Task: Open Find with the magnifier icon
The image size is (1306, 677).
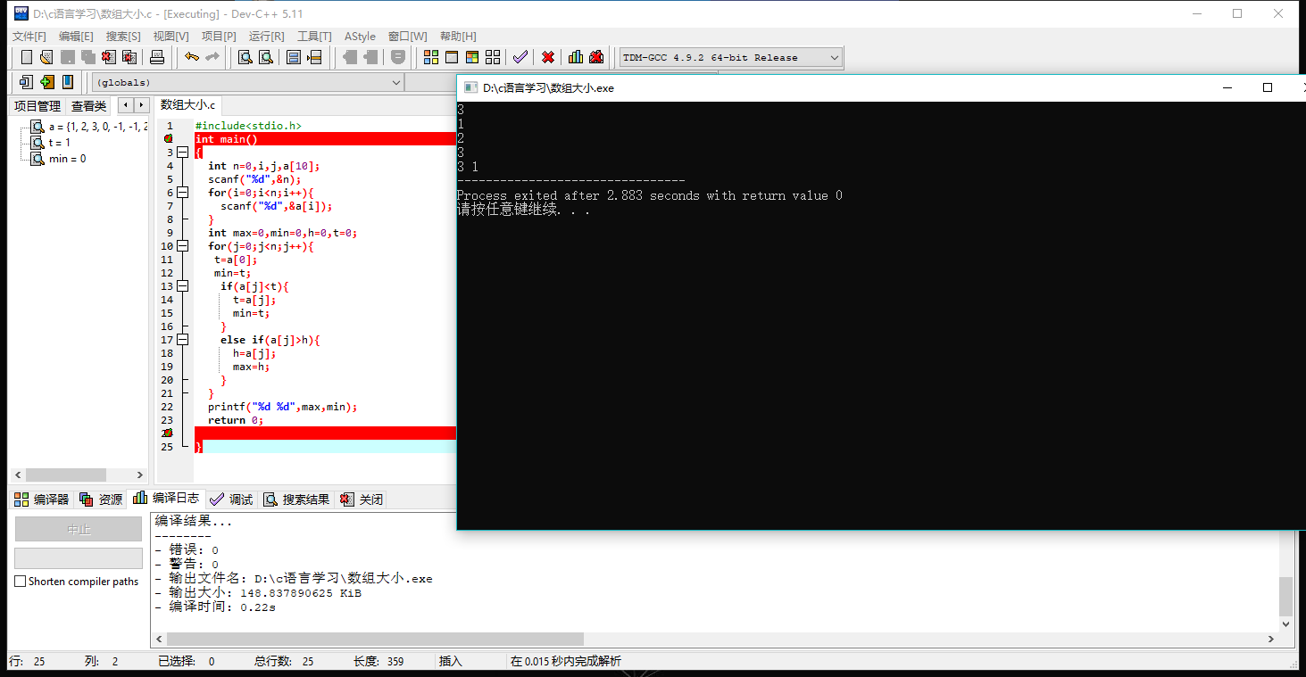Action: click(x=245, y=57)
